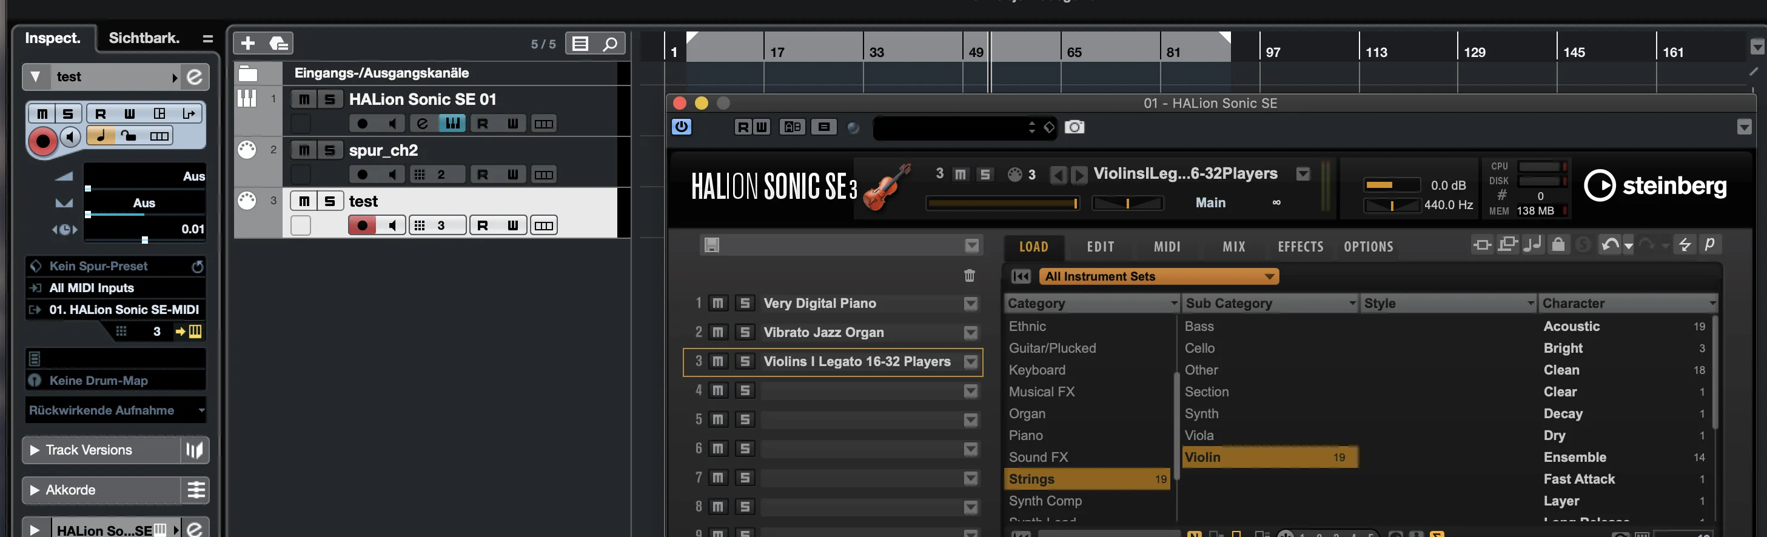Solo the Vibrato Jazz Organ slot
The width and height of the screenshot is (1767, 537).
pyautogui.click(x=744, y=333)
